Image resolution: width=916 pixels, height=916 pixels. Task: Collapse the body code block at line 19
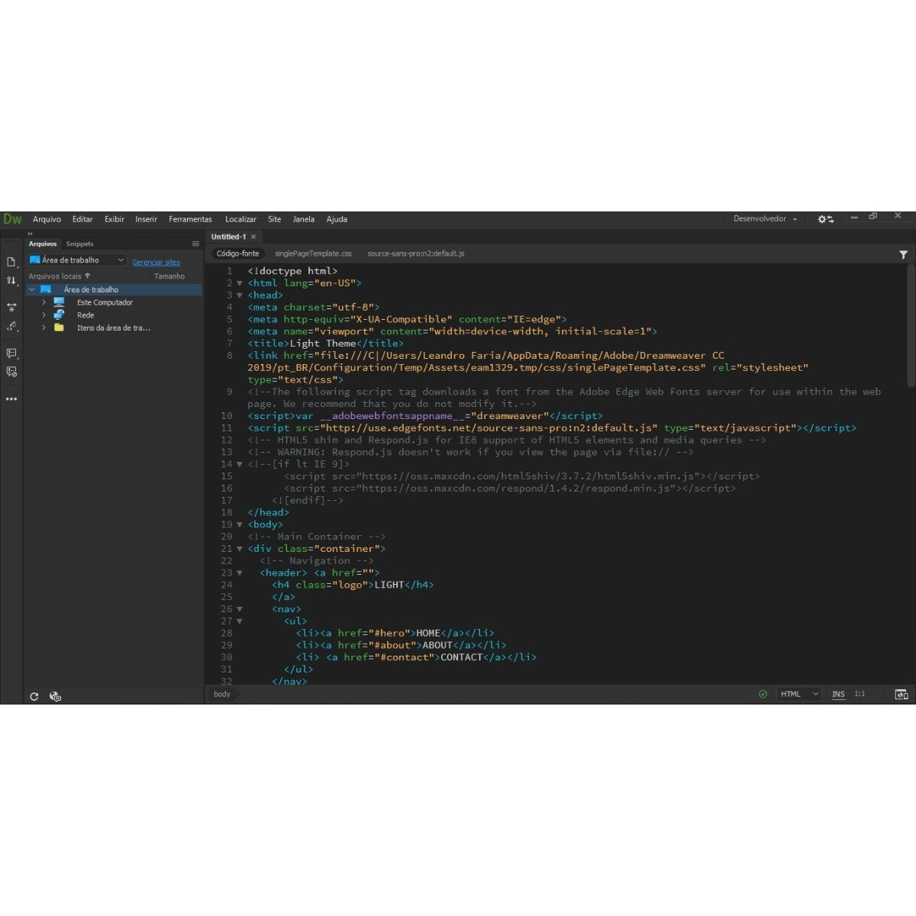point(240,524)
